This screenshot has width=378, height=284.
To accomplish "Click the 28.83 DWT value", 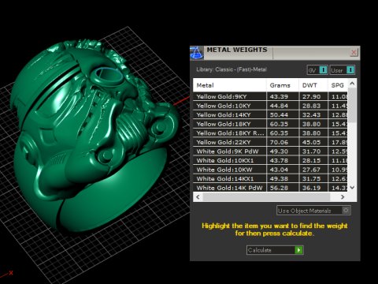I will point(311,106).
